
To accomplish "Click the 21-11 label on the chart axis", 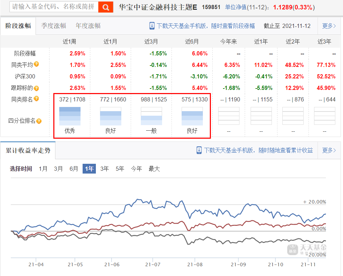I will click(308, 264).
